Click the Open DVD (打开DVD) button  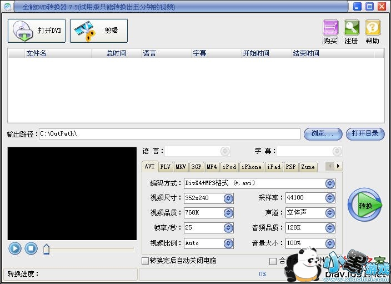click(x=37, y=31)
